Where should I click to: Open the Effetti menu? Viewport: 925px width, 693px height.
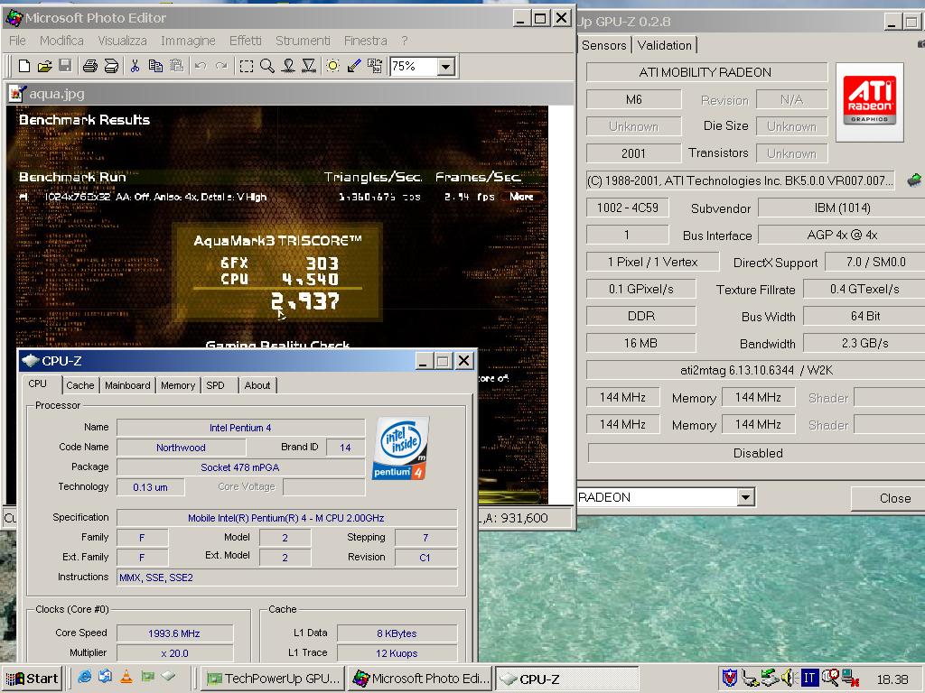click(x=246, y=41)
